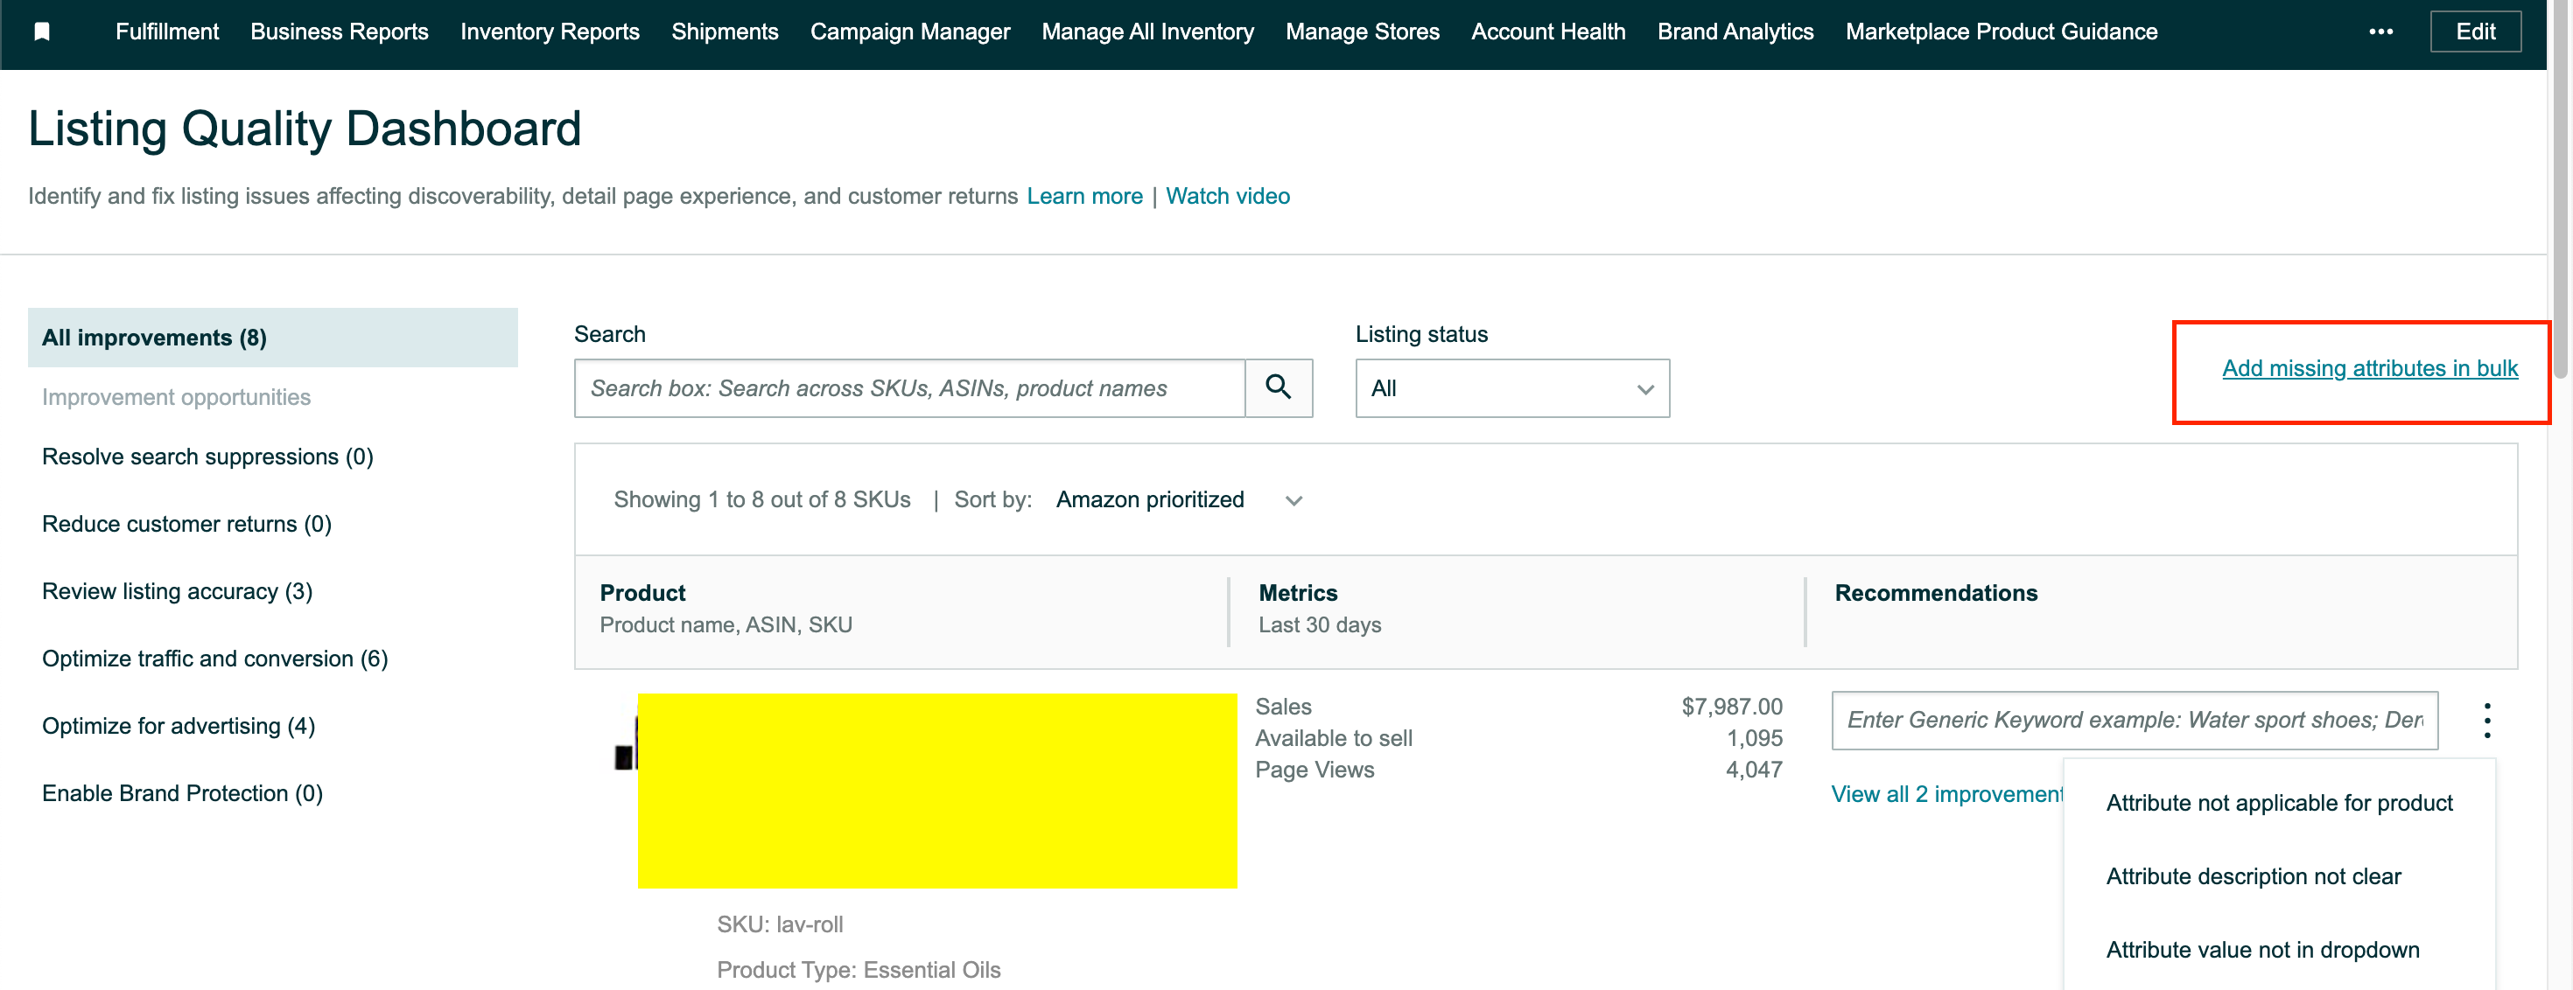Open the Watch video link
This screenshot has width=2573, height=990.
1227,196
